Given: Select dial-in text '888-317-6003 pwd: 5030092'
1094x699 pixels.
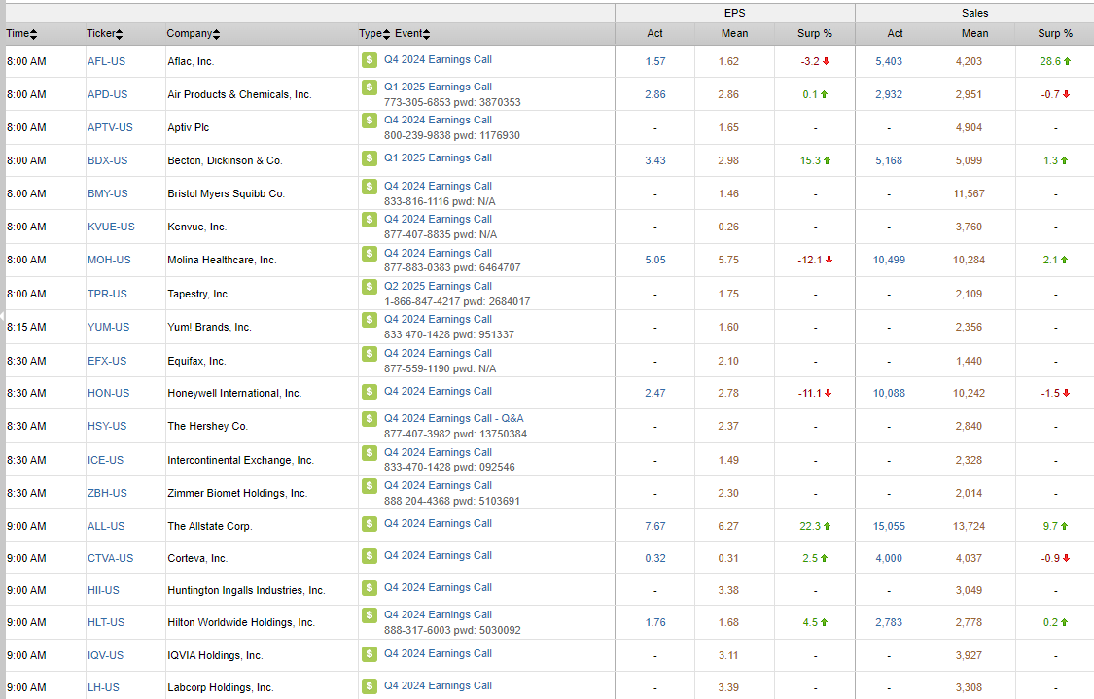Looking at the screenshot, I should 452,630.
